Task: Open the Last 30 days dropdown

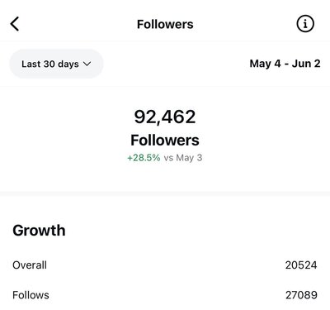Action: [x=56, y=64]
